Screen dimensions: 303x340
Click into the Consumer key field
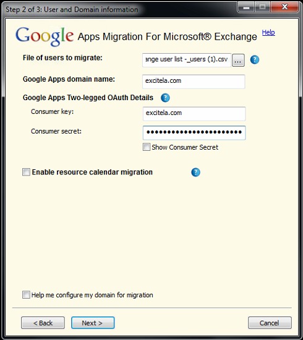coord(194,114)
